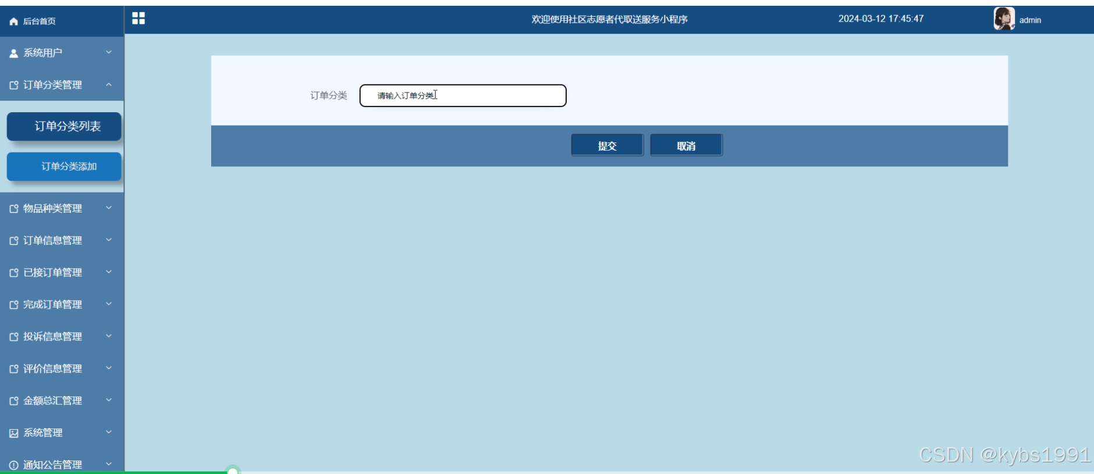Expand the 系统管理 chevron
Viewport: 1094px width, 474px height.
109,432
